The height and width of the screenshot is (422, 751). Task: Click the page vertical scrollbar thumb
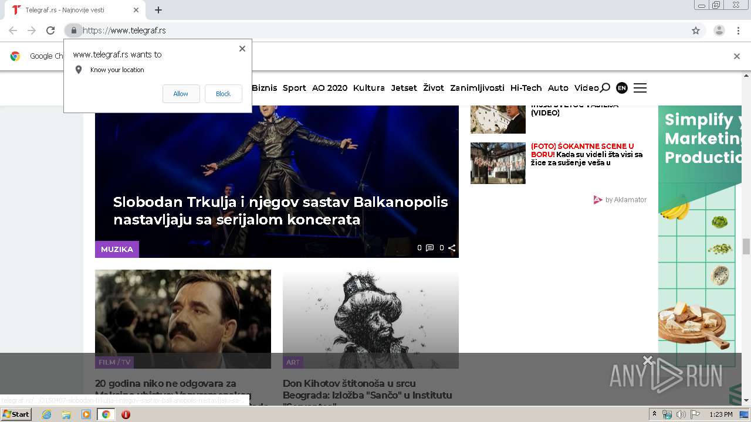click(746, 246)
